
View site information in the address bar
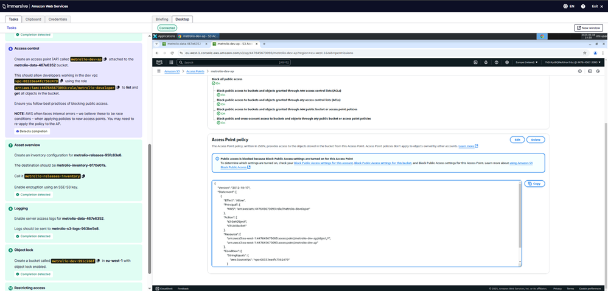[x=181, y=53]
